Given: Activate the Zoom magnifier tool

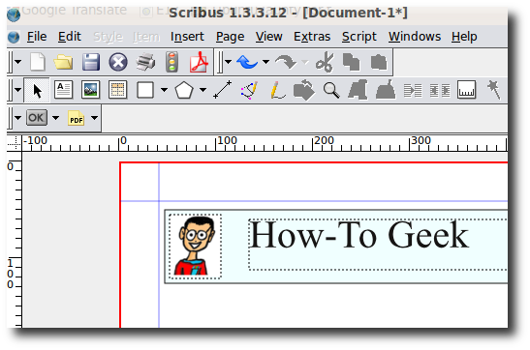Looking at the screenshot, I should coord(331,90).
